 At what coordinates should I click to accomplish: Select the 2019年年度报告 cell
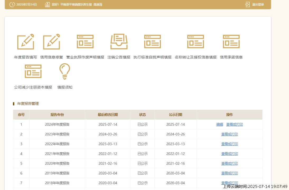coord(57,173)
